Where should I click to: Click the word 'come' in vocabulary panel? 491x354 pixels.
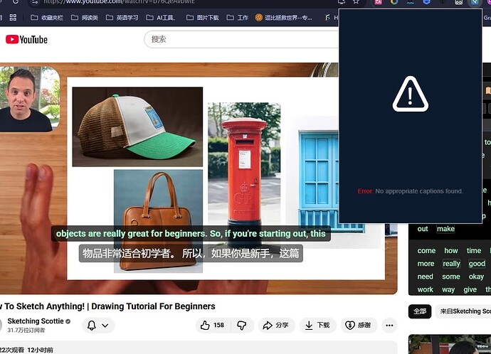[426, 251]
